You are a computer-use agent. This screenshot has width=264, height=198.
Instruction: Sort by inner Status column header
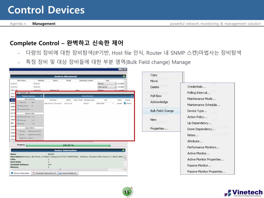pos(120,100)
